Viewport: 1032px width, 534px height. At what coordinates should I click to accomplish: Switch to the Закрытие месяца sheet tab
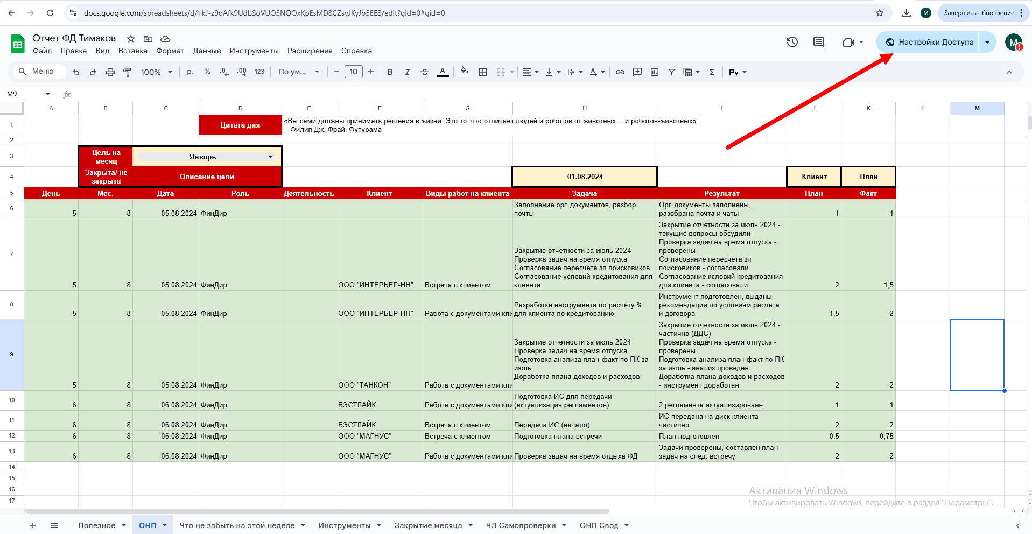pyautogui.click(x=428, y=525)
